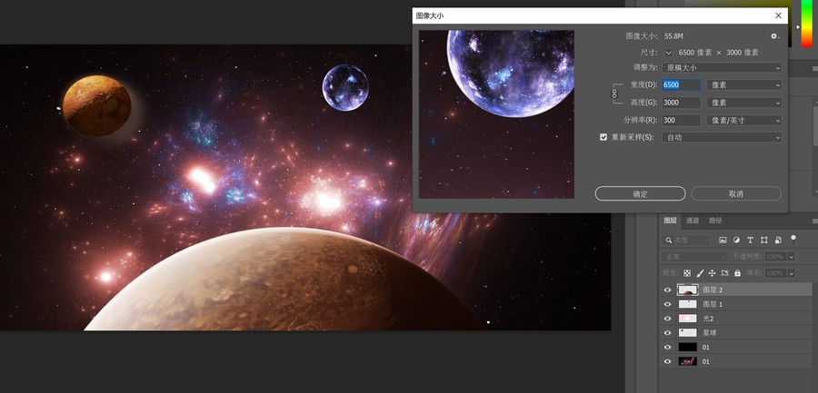Viewport: 818px width, 393px height.
Task: Open the blend mode 正常 dropdown
Action: 694,257
